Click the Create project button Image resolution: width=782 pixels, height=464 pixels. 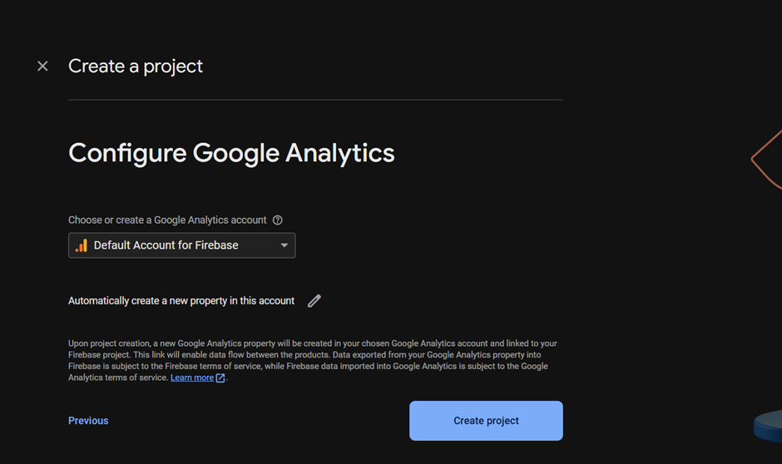(x=487, y=421)
